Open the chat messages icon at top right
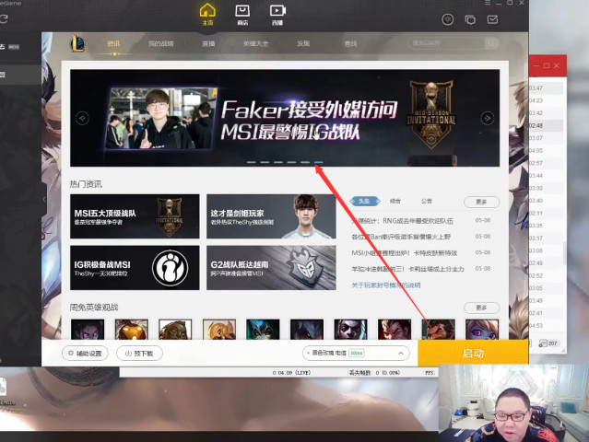The width and height of the screenshot is (589, 442). (470, 19)
